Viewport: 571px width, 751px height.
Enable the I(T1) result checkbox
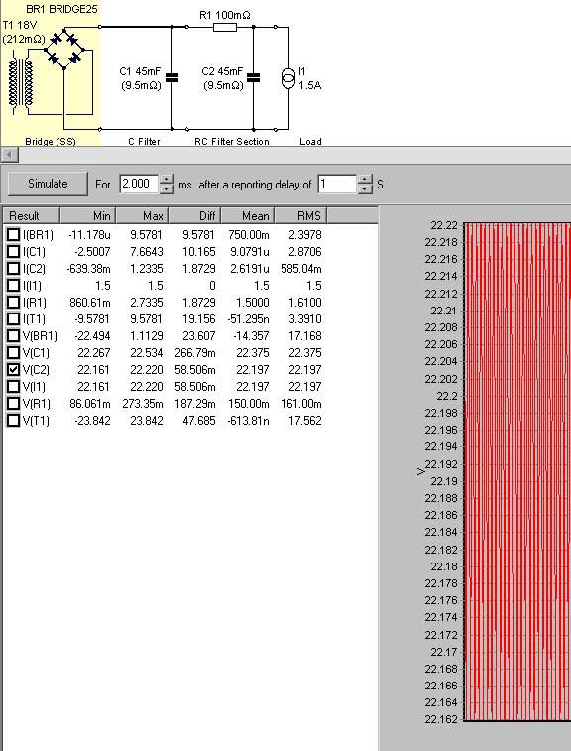(14, 319)
